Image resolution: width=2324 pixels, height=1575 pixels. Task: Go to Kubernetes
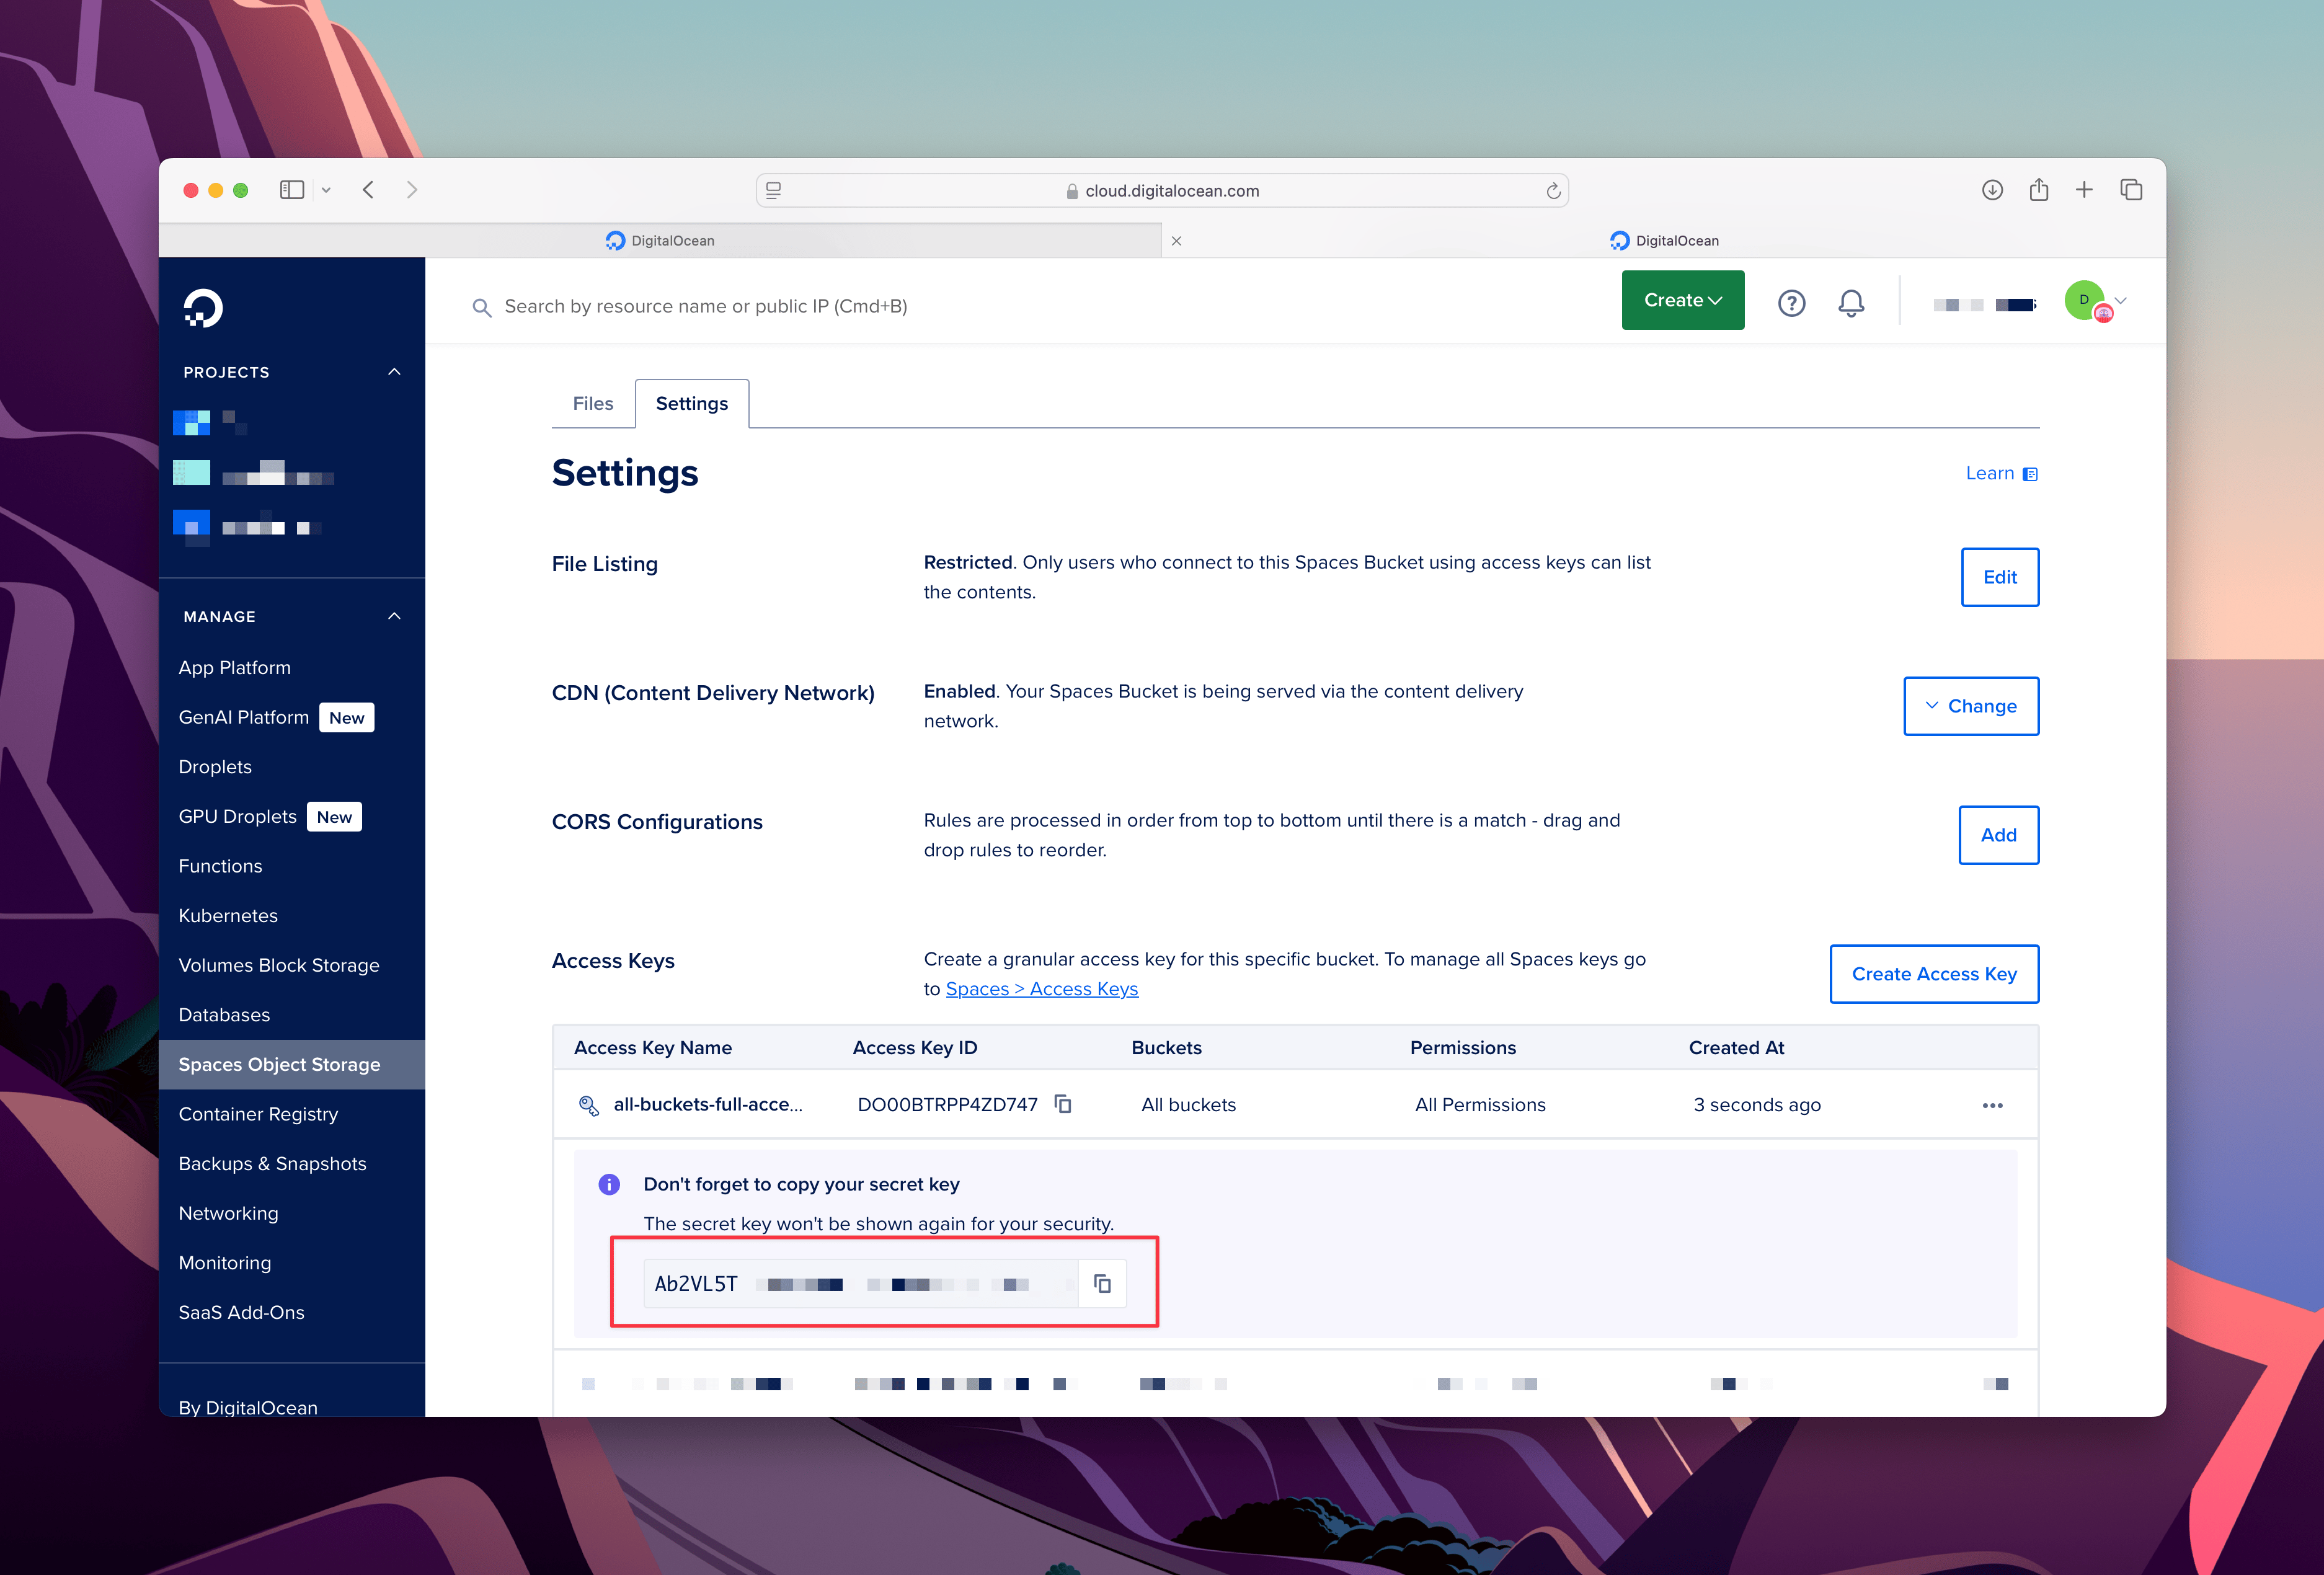click(228, 916)
